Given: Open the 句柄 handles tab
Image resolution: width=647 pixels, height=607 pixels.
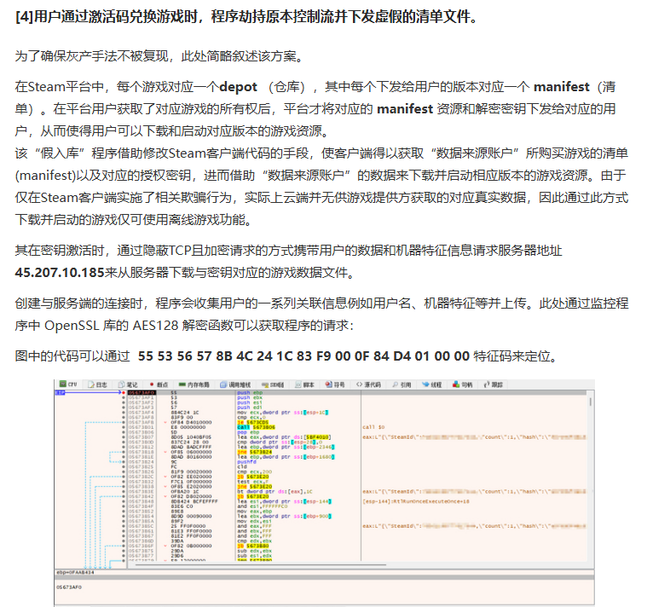Looking at the screenshot, I should point(463,384).
